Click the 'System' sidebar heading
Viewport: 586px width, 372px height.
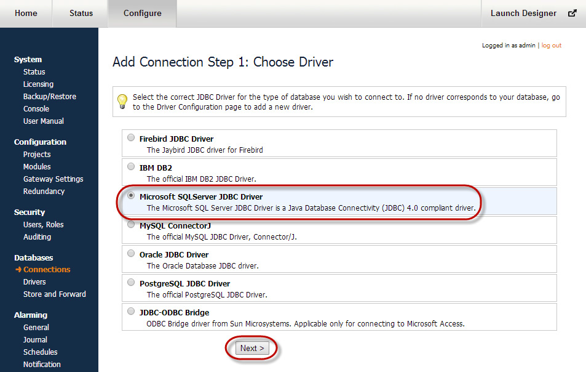tap(28, 60)
